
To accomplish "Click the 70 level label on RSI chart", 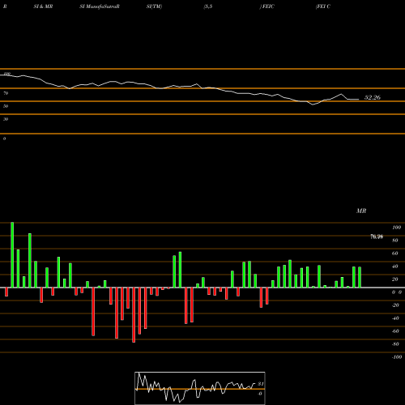I will [x=6, y=93].
